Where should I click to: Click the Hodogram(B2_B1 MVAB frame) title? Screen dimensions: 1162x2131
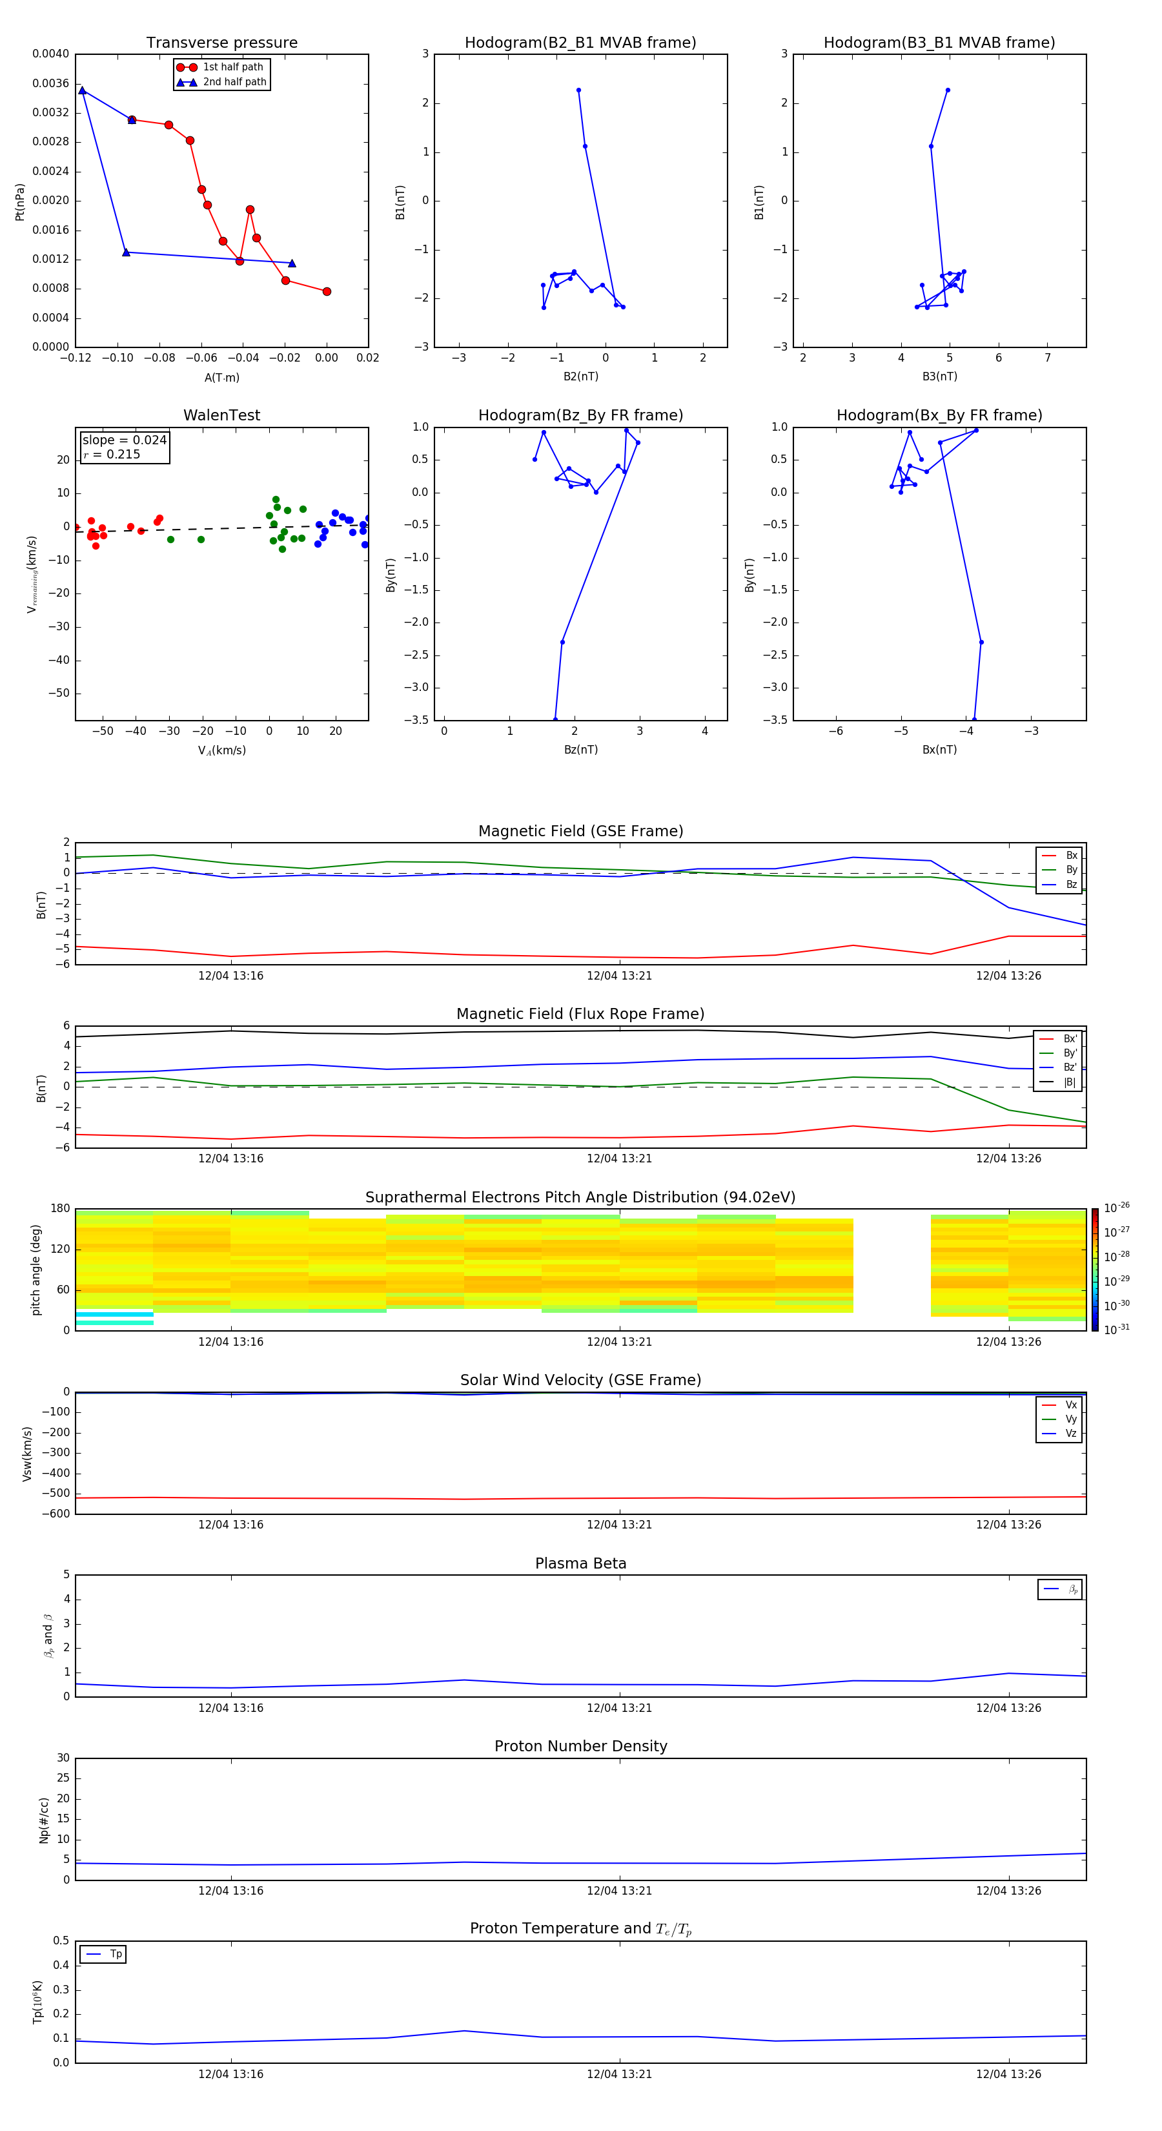click(580, 43)
